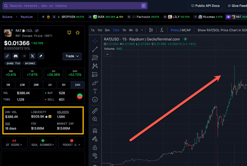Open the Discord link icon
Screen dimensions: 247x166
click(x=16, y=56)
